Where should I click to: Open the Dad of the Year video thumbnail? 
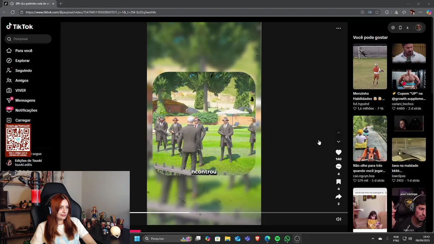370,210
